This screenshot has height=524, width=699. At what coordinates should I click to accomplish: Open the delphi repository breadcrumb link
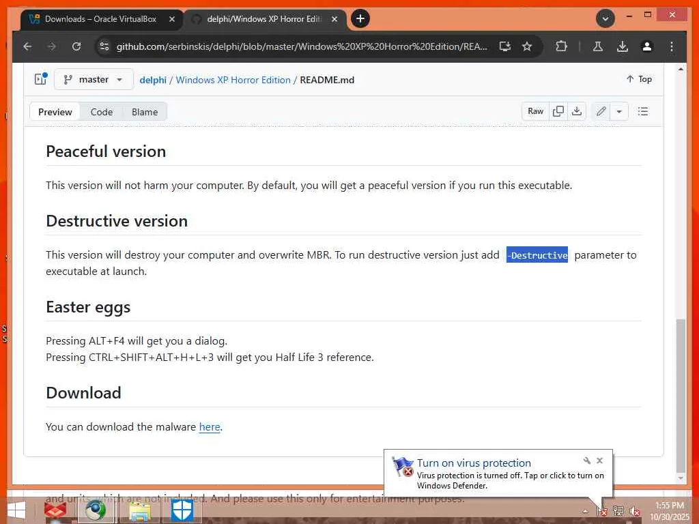(x=153, y=80)
